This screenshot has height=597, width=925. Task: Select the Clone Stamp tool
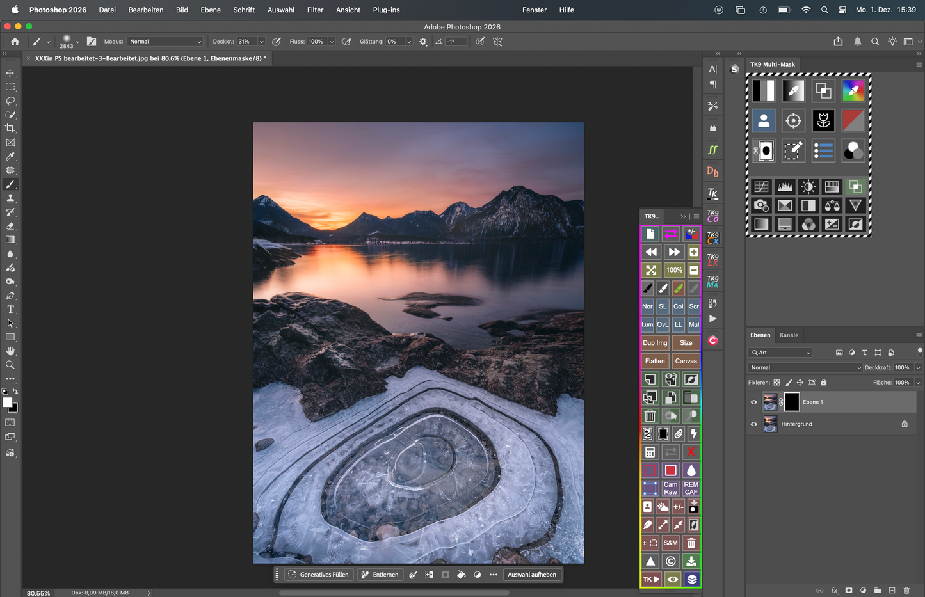coord(10,198)
